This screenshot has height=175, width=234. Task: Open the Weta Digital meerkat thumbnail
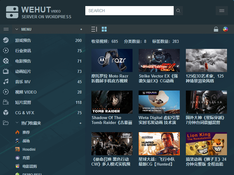point(159,102)
